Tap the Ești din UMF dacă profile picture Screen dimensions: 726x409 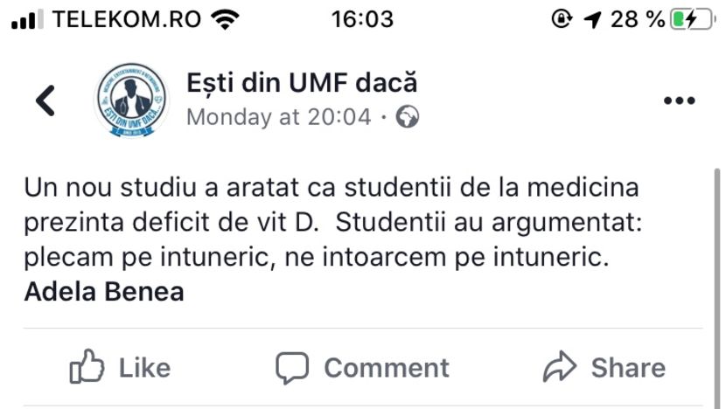[131, 101]
